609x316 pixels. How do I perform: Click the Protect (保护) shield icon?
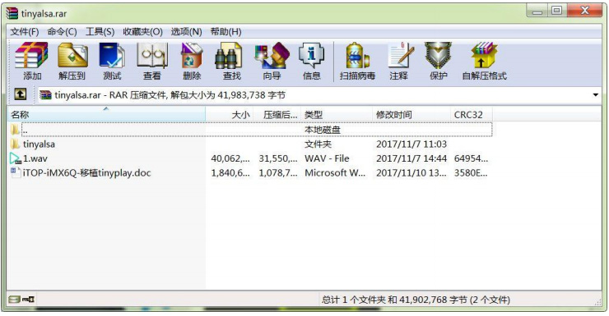(438, 56)
